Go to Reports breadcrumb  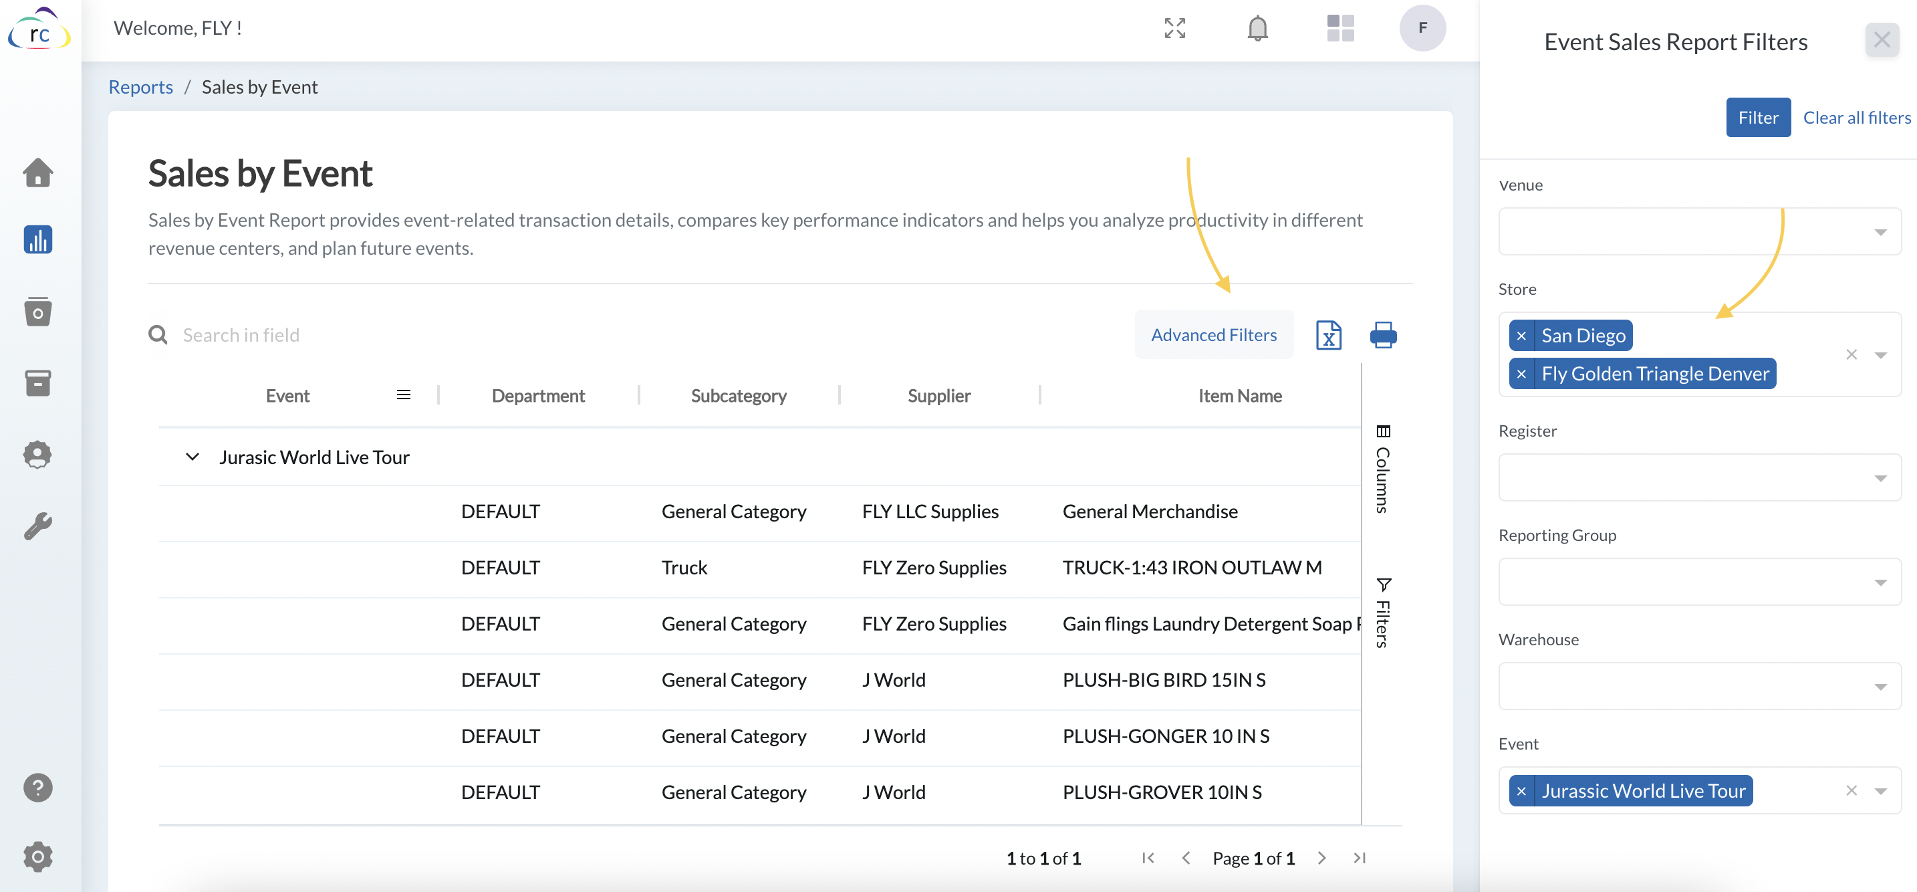140,86
